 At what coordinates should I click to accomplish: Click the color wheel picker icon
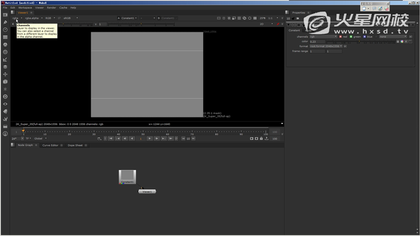click(401, 41)
